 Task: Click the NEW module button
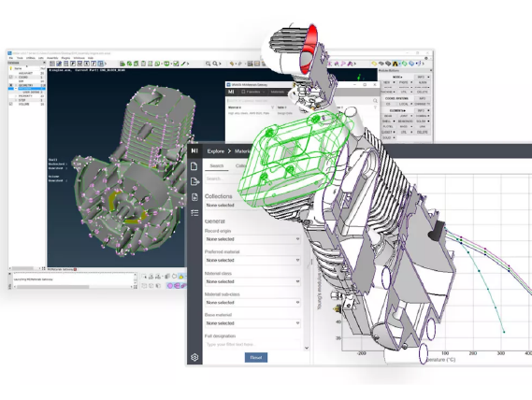388,82
